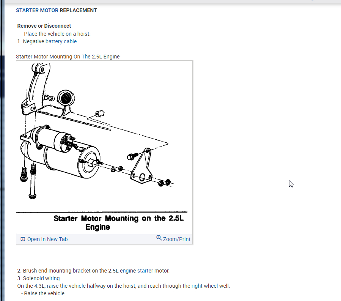Click the long mounting bolt in the diagram

click(33, 181)
